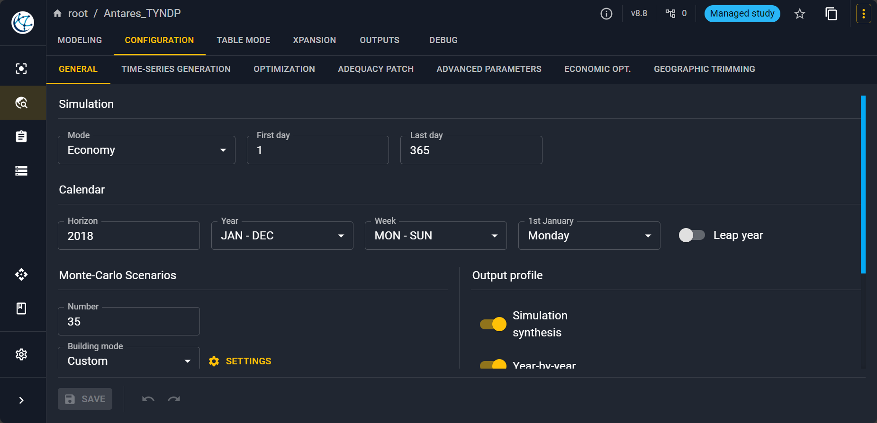Open the data storage sidebar icon
The image size is (877, 423).
coord(21,171)
